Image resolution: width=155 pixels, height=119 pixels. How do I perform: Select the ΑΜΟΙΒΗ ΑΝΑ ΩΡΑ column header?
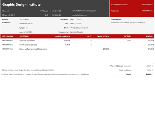(x=63, y=36)
